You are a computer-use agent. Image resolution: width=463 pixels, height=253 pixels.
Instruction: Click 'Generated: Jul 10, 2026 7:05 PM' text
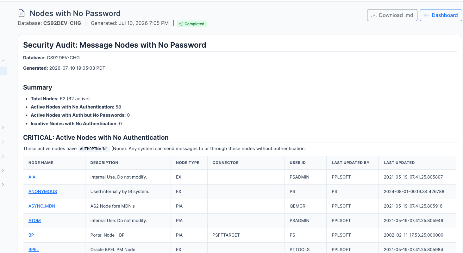click(x=130, y=23)
